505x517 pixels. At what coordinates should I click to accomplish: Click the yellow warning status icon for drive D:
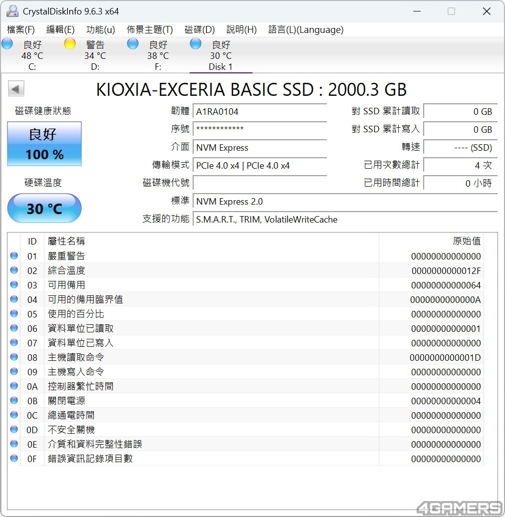(70, 44)
